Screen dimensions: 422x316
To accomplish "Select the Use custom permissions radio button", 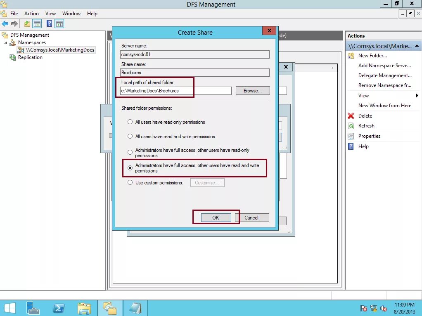I will click(130, 183).
